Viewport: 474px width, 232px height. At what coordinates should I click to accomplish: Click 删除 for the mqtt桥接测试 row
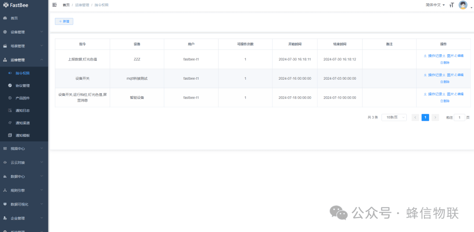(x=445, y=82)
